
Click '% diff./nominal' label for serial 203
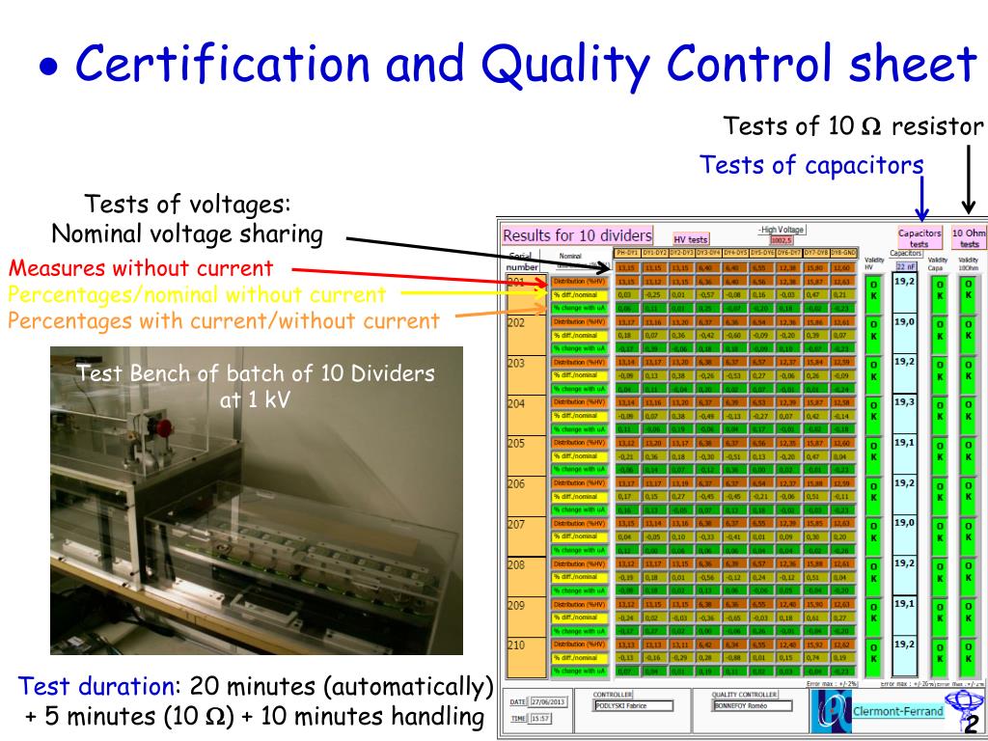[x=580, y=375]
